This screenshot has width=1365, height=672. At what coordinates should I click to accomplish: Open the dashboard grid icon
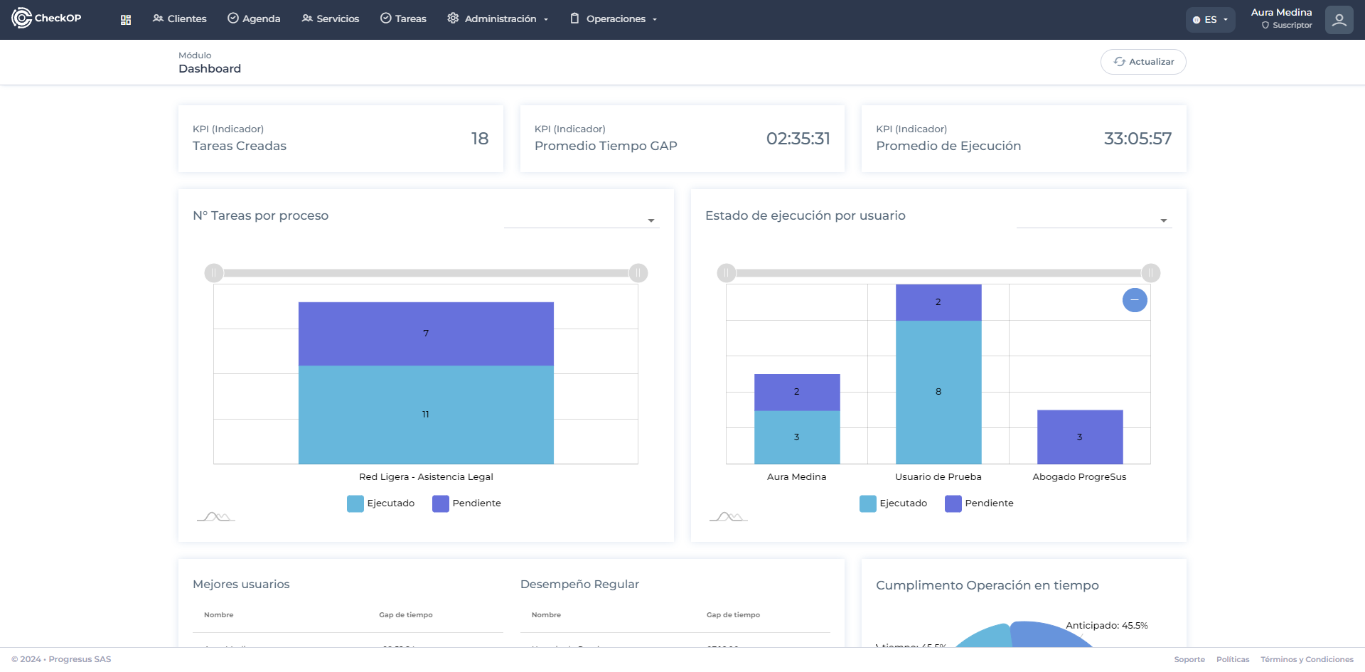[x=126, y=20]
